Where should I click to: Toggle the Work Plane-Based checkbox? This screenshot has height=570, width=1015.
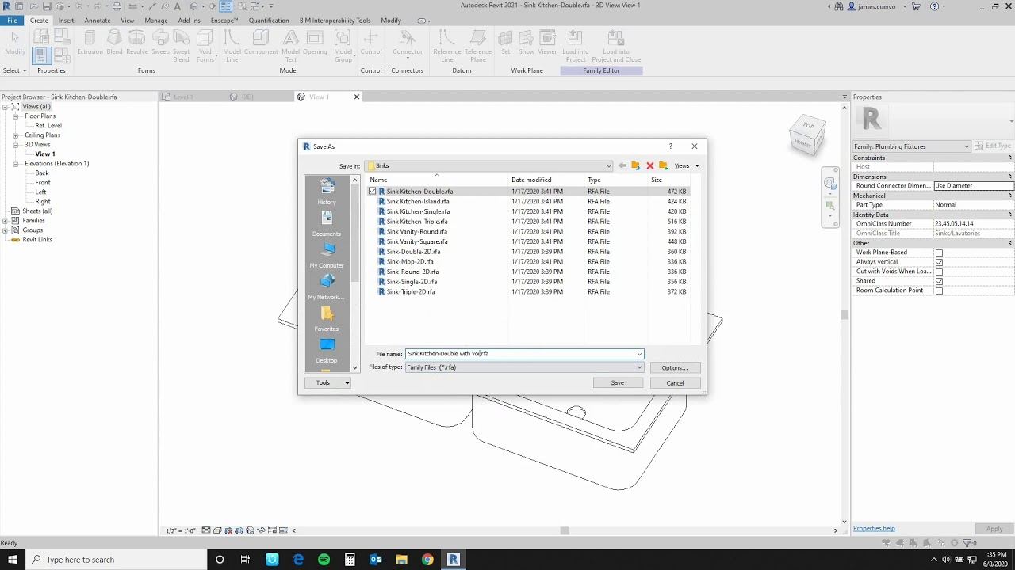[939, 253]
